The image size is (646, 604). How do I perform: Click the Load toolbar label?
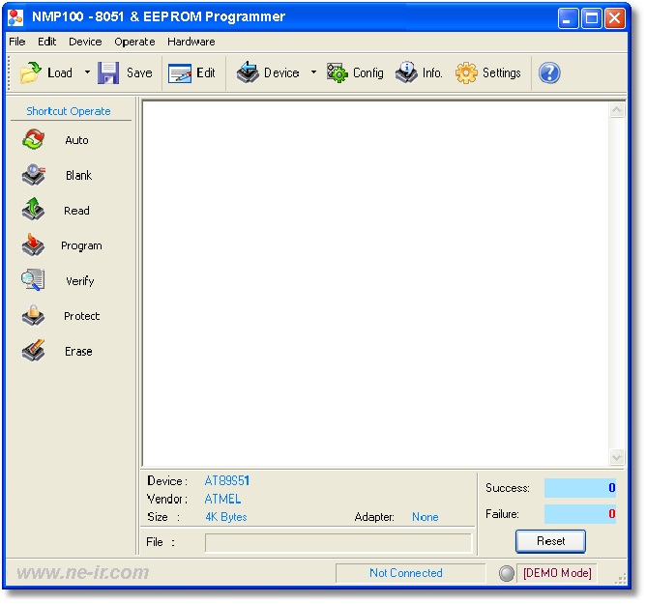click(60, 72)
